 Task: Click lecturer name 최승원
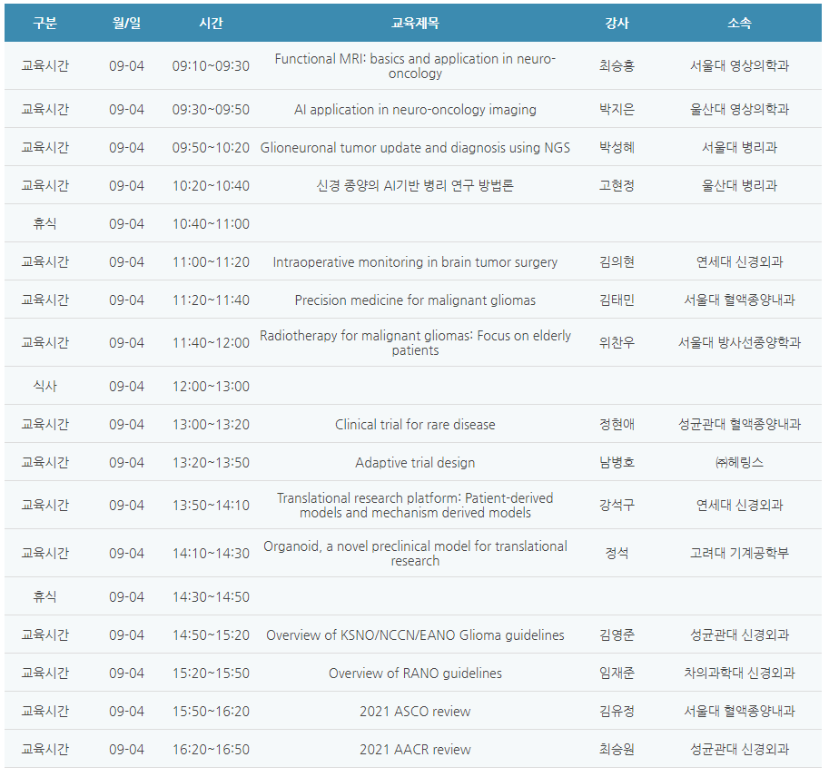617,749
